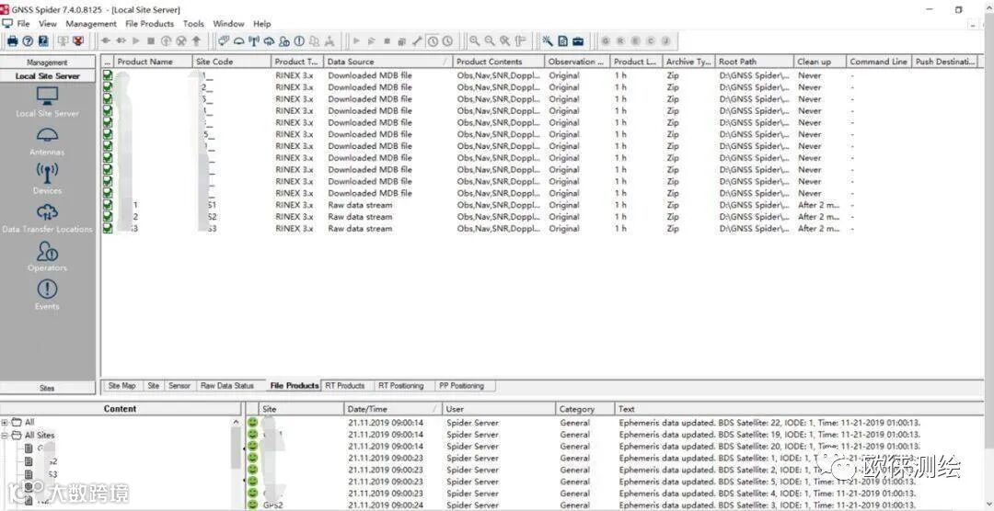Click the zoom in magnifier toolbar icon
The width and height of the screenshot is (994, 511).
coord(474,41)
